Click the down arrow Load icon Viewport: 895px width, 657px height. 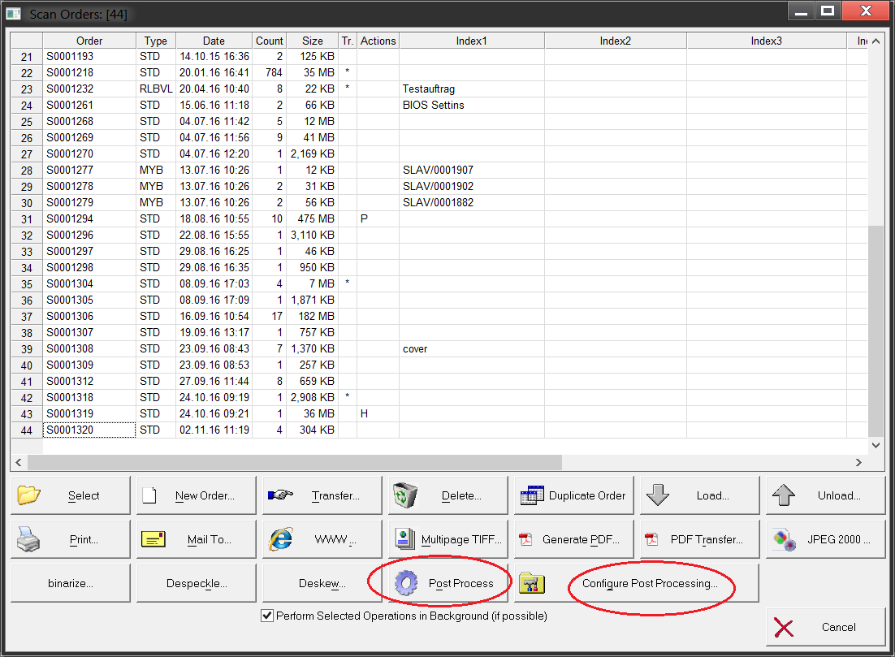(x=658, y=495)
